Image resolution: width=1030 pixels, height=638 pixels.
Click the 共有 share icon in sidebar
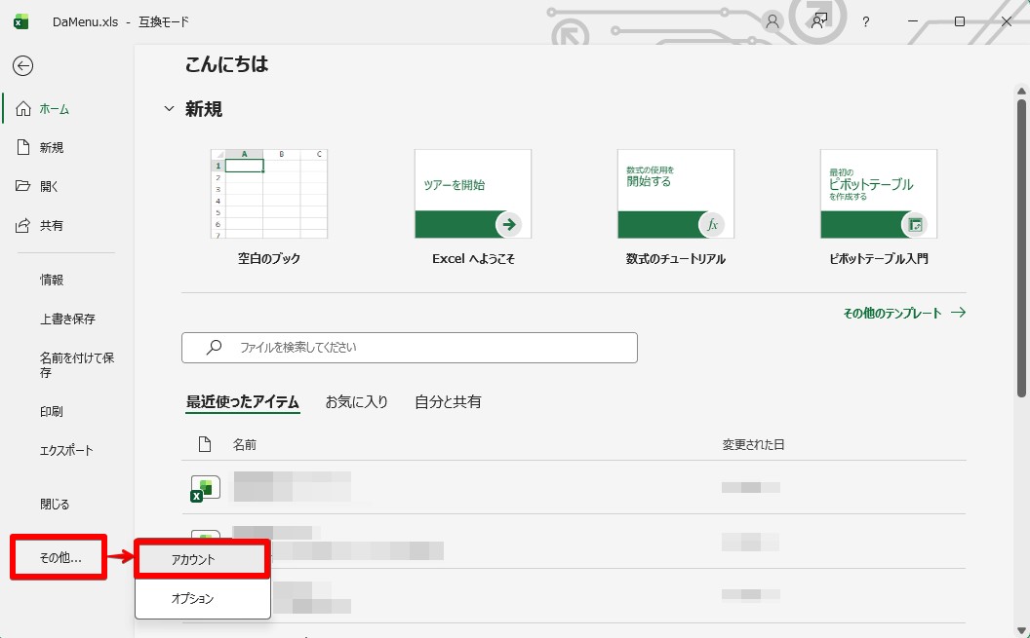coord(23,226)
